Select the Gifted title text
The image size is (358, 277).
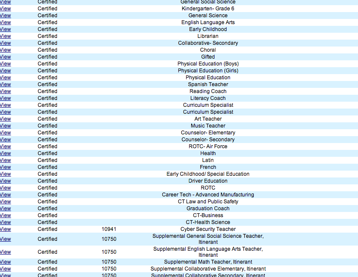click(208, 57)
